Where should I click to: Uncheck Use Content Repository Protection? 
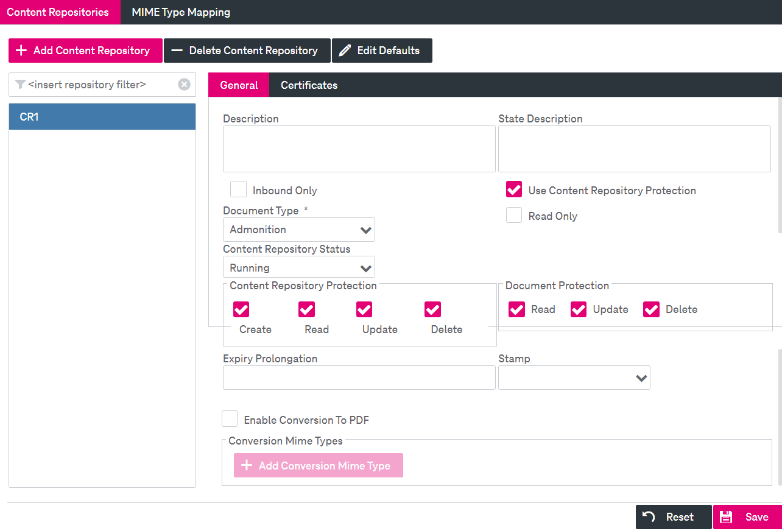click(514, 189)
